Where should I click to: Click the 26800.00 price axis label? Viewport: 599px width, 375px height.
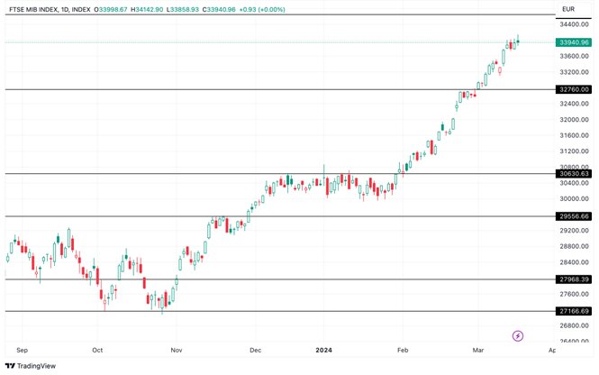[x=574, y=325]
